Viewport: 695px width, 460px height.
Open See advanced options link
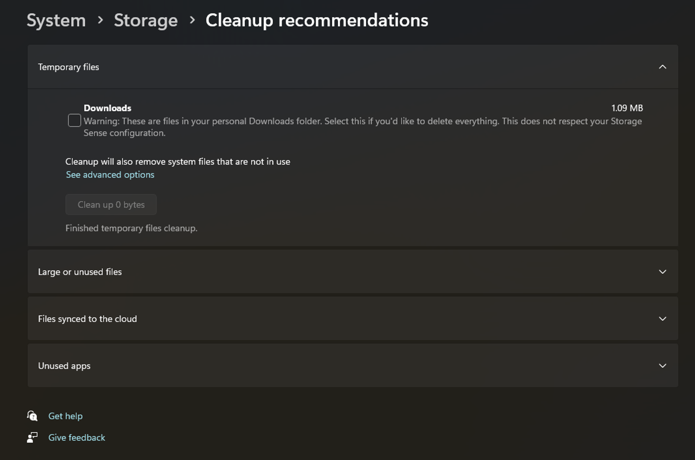coord(110,174)
